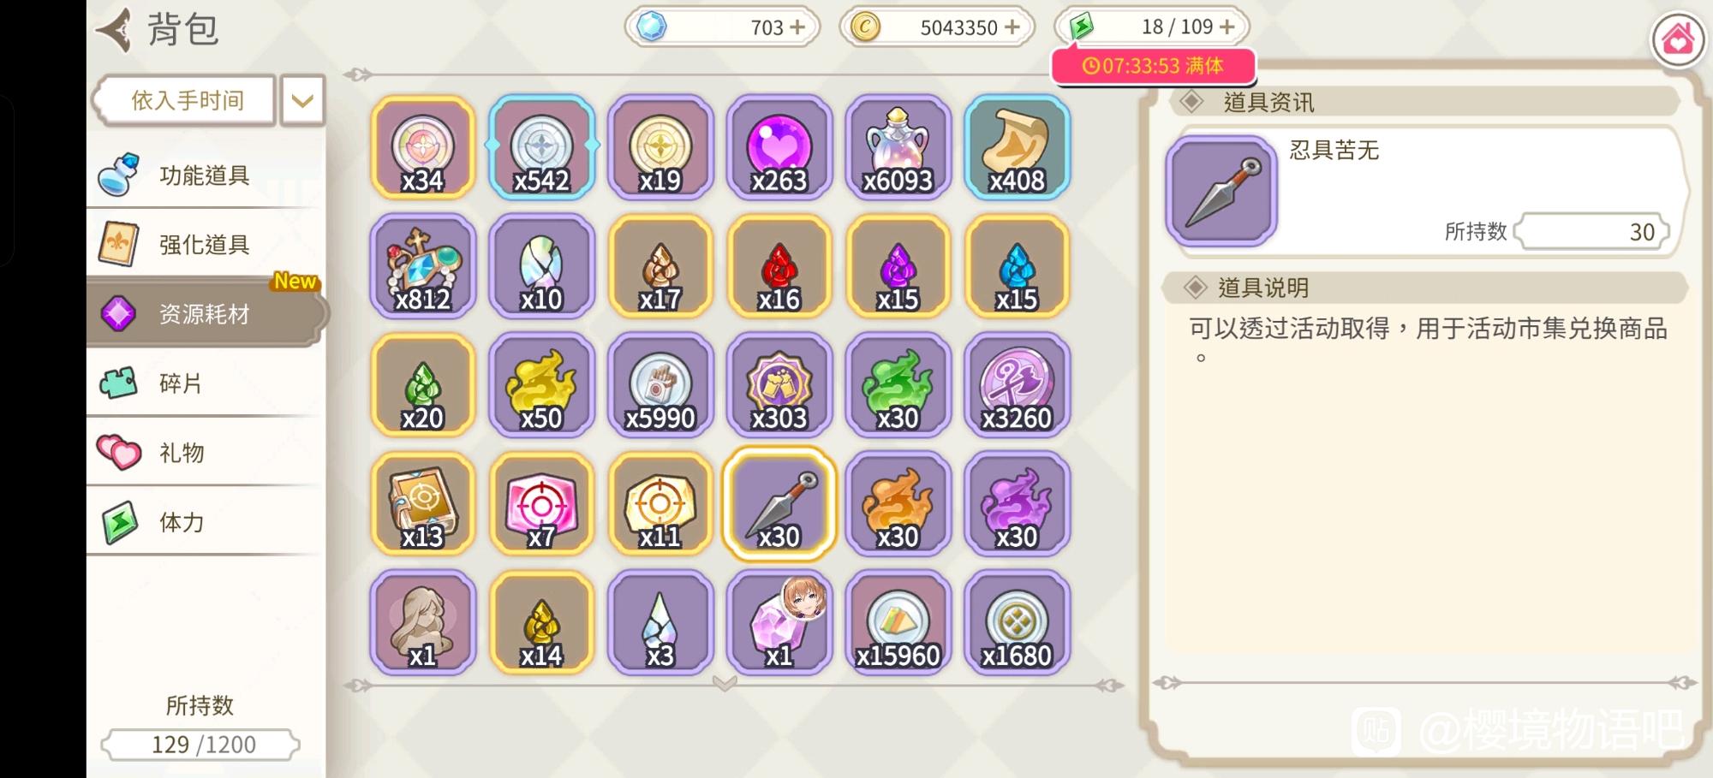The width and height of the screenshot is (1713, 778).
Task: Select the jeweled crown item x812
Action: pyautogui.click(x=422, y=266)
